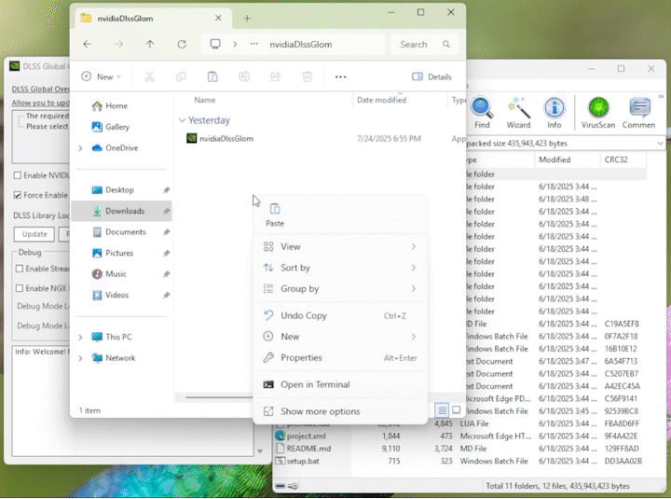Click the Find magnifier icon in WinRAR

tap(482, 110)
